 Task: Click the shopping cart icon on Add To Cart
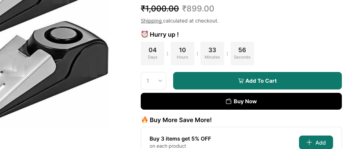click(x=241, y=81)
